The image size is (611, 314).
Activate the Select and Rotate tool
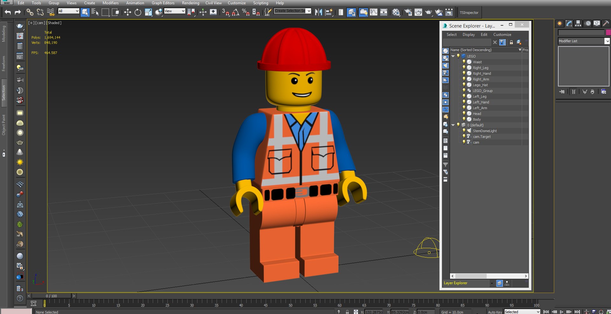click(x=138, y=12)
